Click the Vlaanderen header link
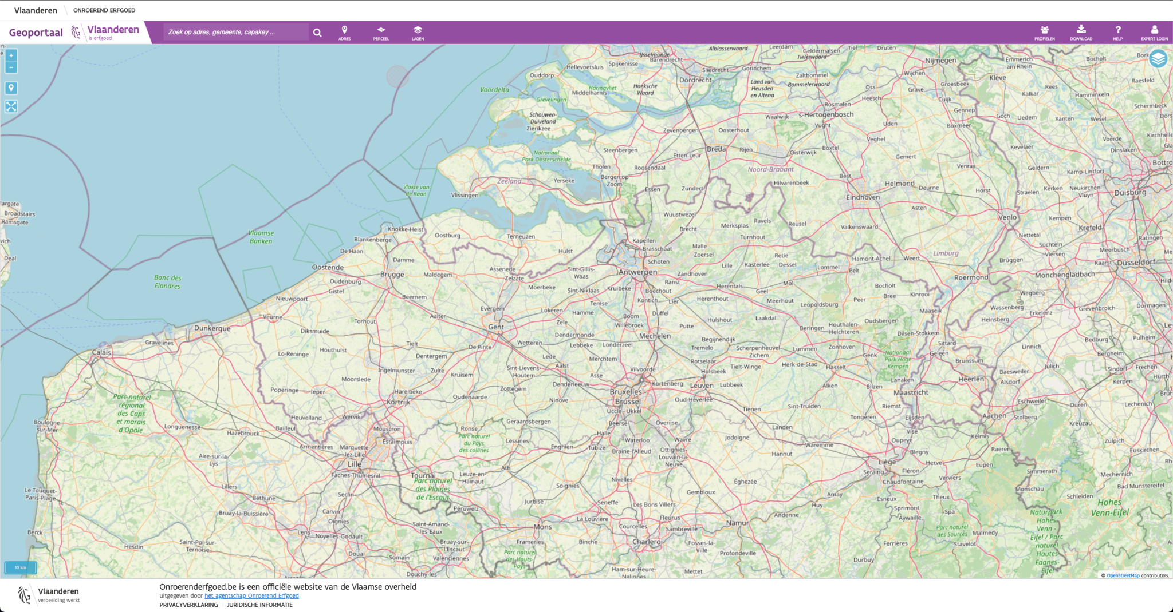The width and height of the screenshot is (1173, 612). 36,10
